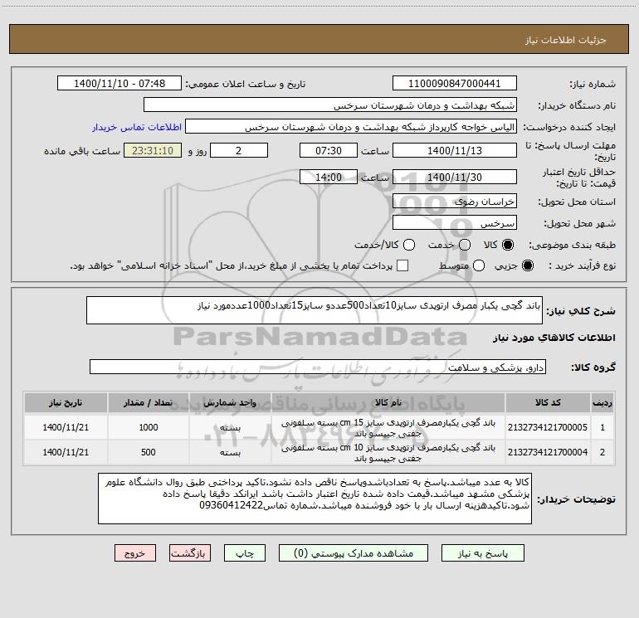Click the validity time field 14:00
Screen dimensions: 639x618
click(329, 177)
